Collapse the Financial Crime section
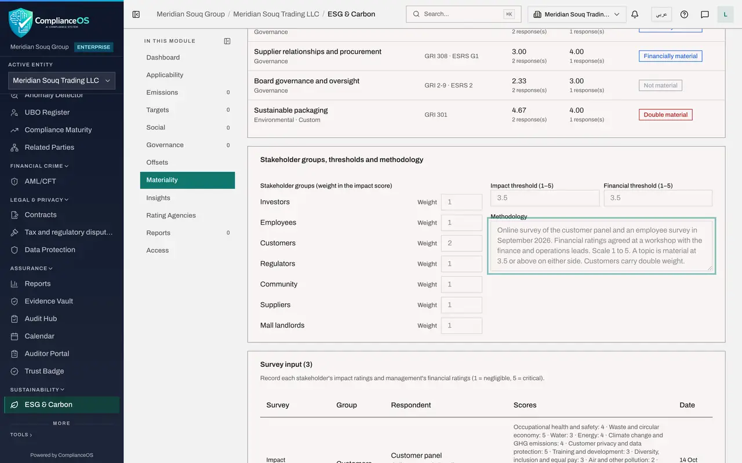 (39, 166)
